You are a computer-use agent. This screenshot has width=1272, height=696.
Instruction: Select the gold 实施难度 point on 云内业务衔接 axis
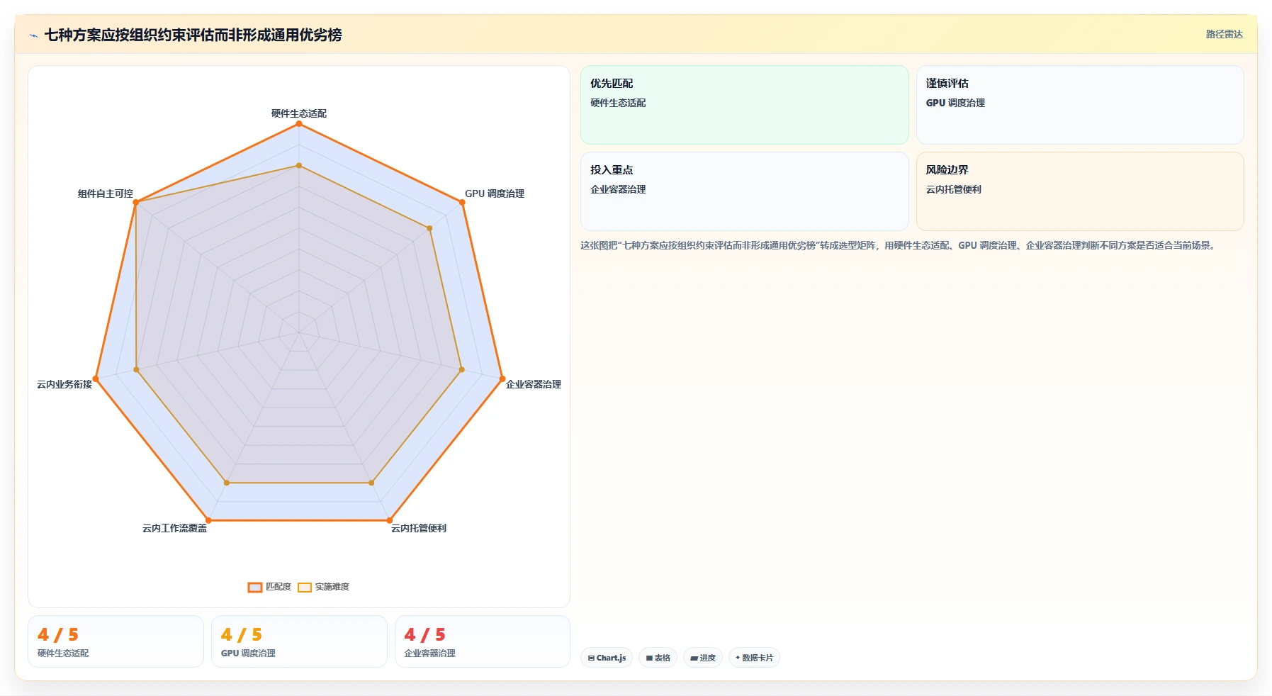point(136,369)
